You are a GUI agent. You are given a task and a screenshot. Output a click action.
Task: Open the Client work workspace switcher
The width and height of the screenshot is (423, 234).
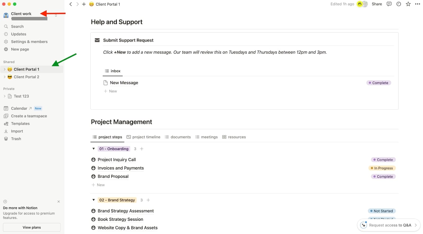[x=21, y=14]
